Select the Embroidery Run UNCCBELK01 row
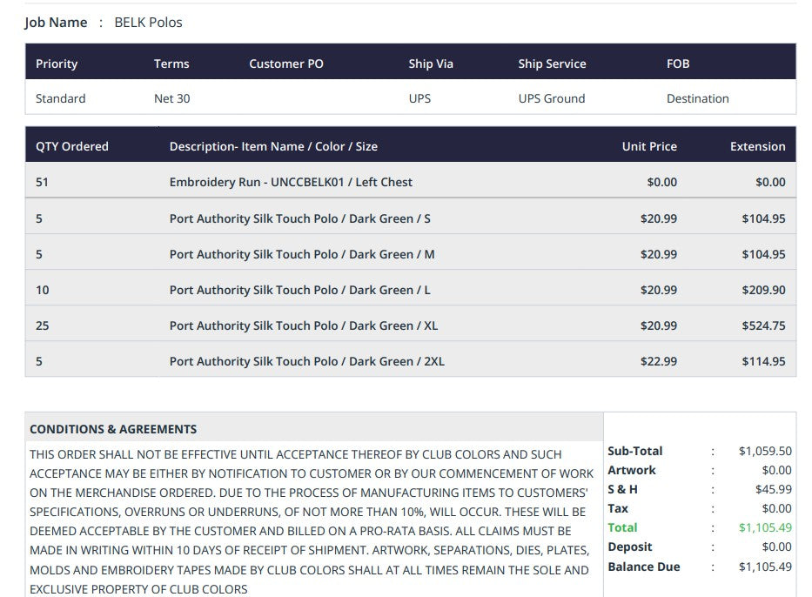The image size is (812, 597). coord(411,182)
